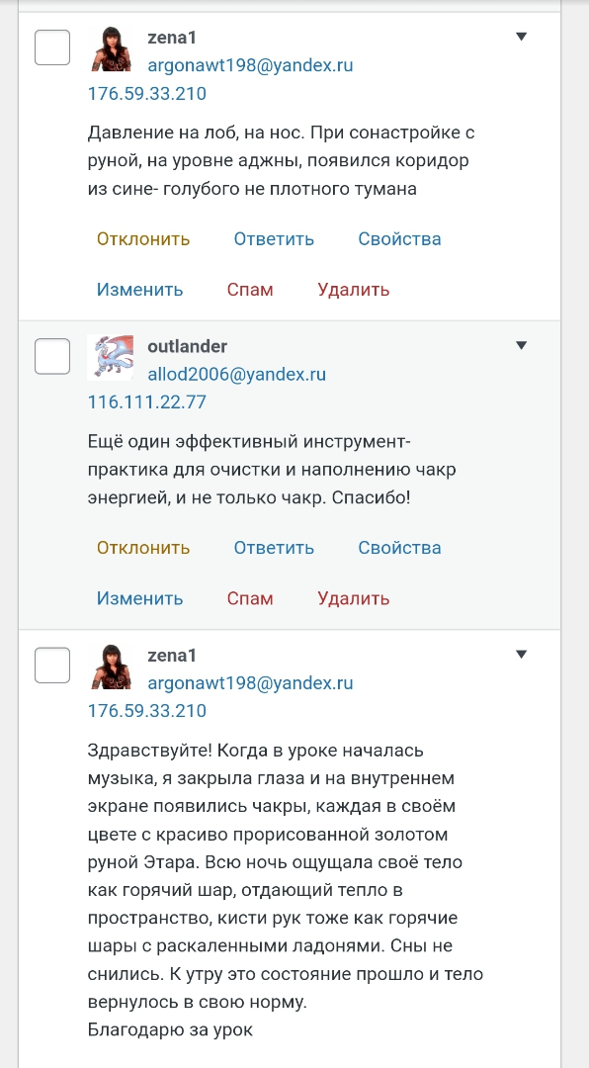Expand last zena1 comment details arrow
Image resolution: width=589 pixels, height=1068 pixels.
pos(522,654)
